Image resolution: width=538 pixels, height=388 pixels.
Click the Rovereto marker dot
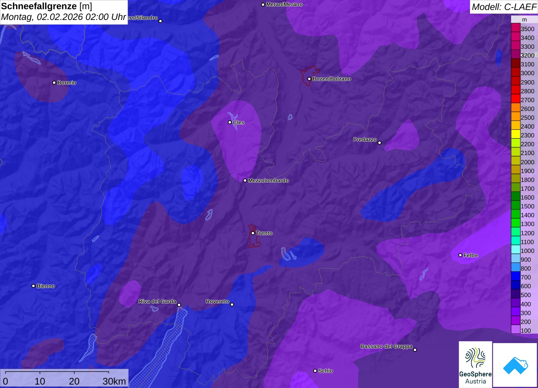click(232, 305)
